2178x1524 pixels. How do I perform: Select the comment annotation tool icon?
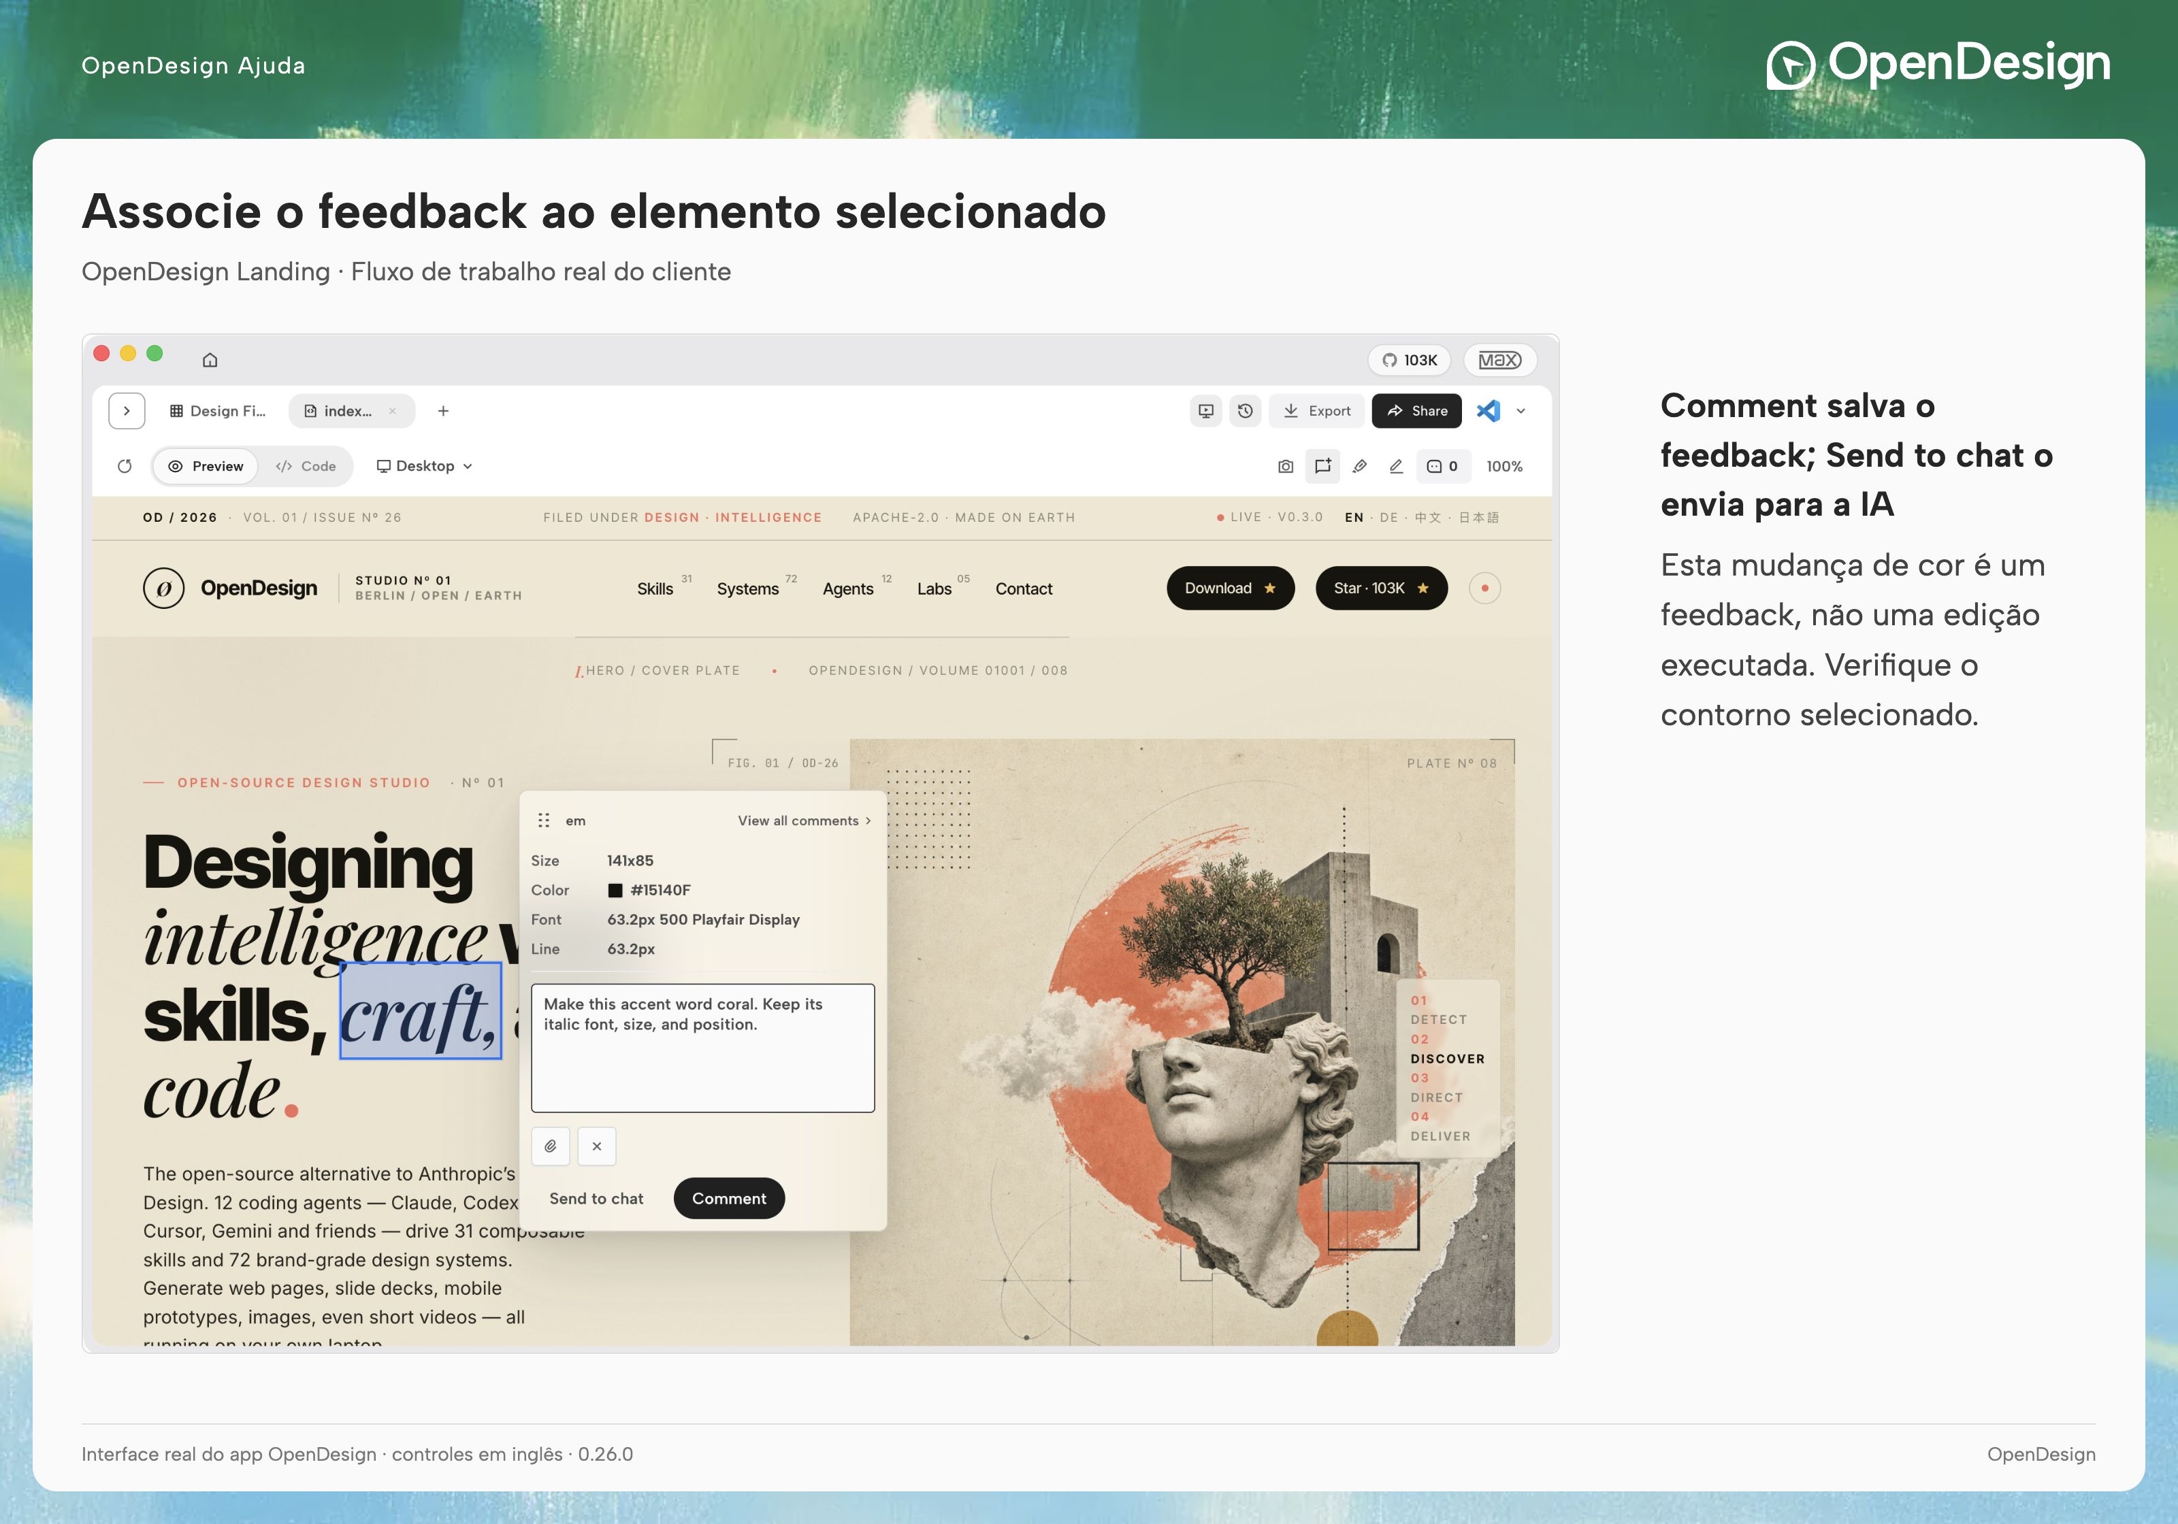[1322, 465]
